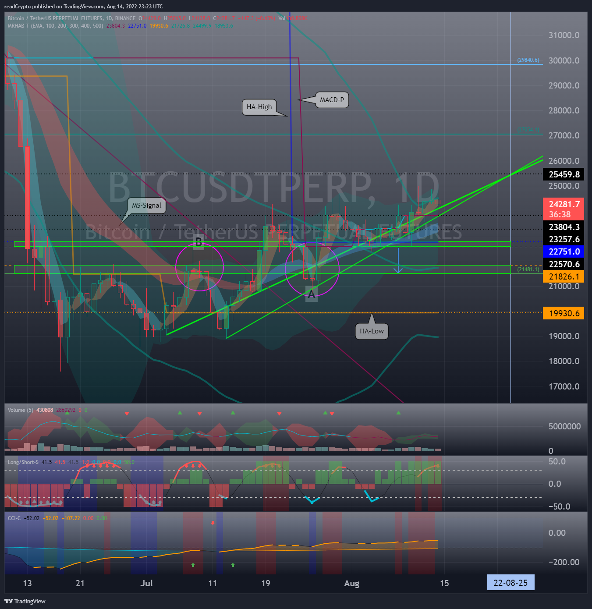Click the (27054.1) teal line label
This screenshot has width=592, height=609.
(528, 130)
